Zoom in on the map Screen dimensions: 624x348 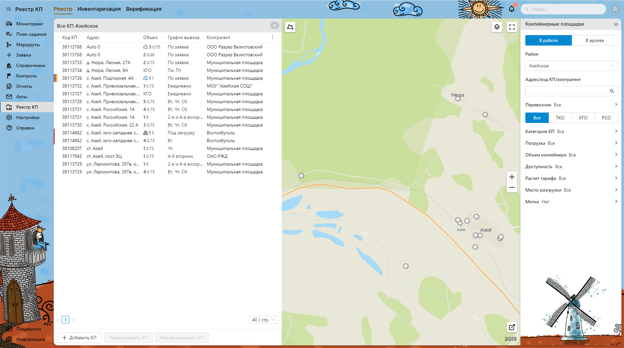coord(512,177)
